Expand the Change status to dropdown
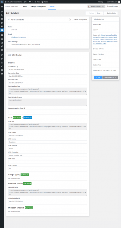This screenshot has height=228, width=121. pos(110,77)
